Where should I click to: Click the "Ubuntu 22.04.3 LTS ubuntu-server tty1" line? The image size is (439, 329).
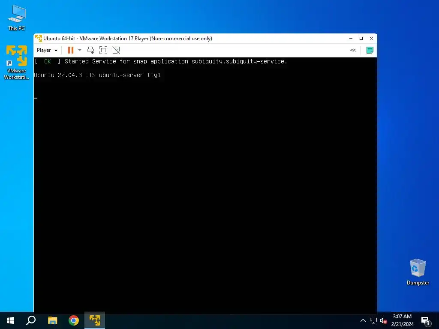(x=97, y=75)
